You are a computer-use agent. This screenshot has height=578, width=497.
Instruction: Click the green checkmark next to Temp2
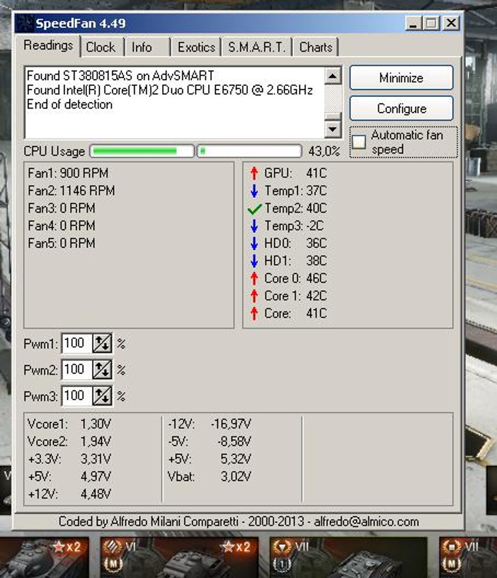pyautogui.click(x=253, y=209)
